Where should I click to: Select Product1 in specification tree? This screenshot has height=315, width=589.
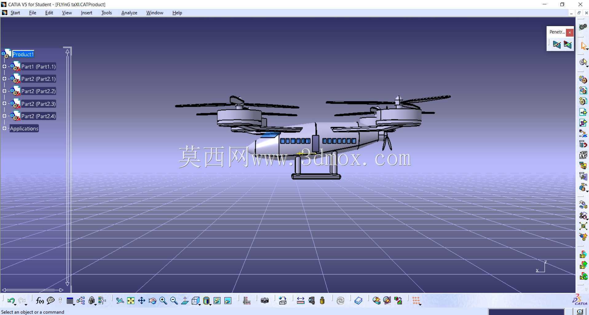23,54
